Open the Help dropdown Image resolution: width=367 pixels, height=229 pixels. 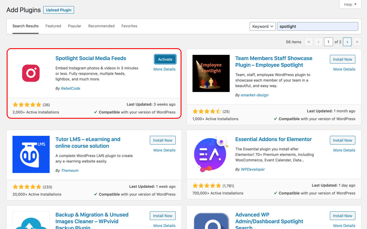click(x=350, y=4)
